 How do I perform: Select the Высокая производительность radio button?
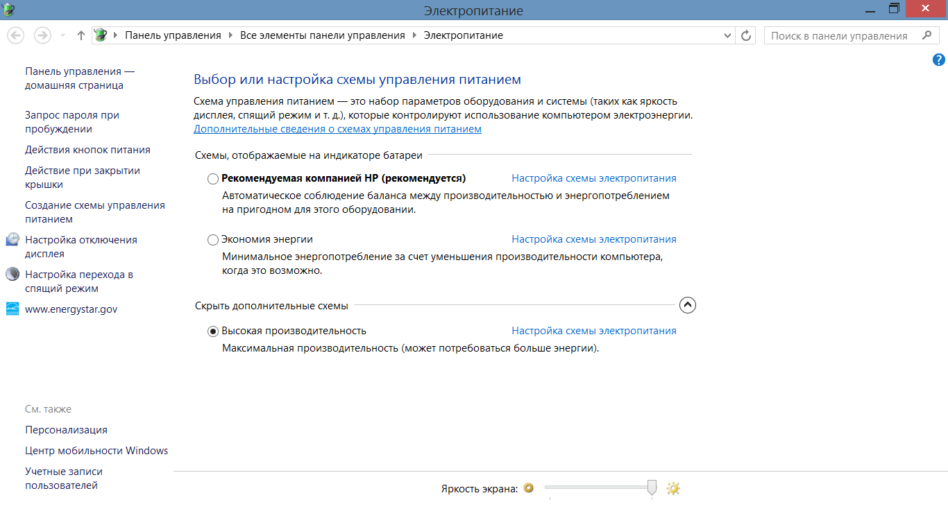click(213, 331)
